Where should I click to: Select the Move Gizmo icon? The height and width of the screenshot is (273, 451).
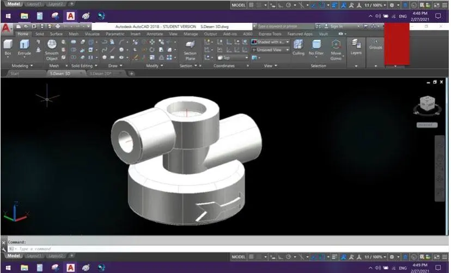tap(336, 45)
